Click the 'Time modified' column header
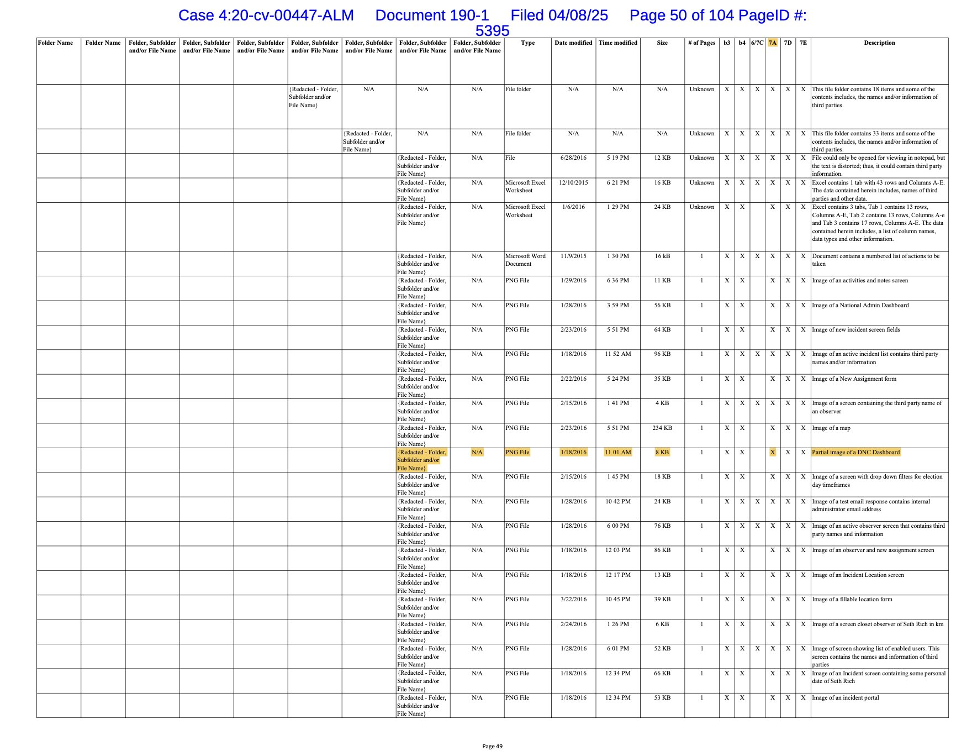This screenshot has height=756, width=972. coord(618,43)
